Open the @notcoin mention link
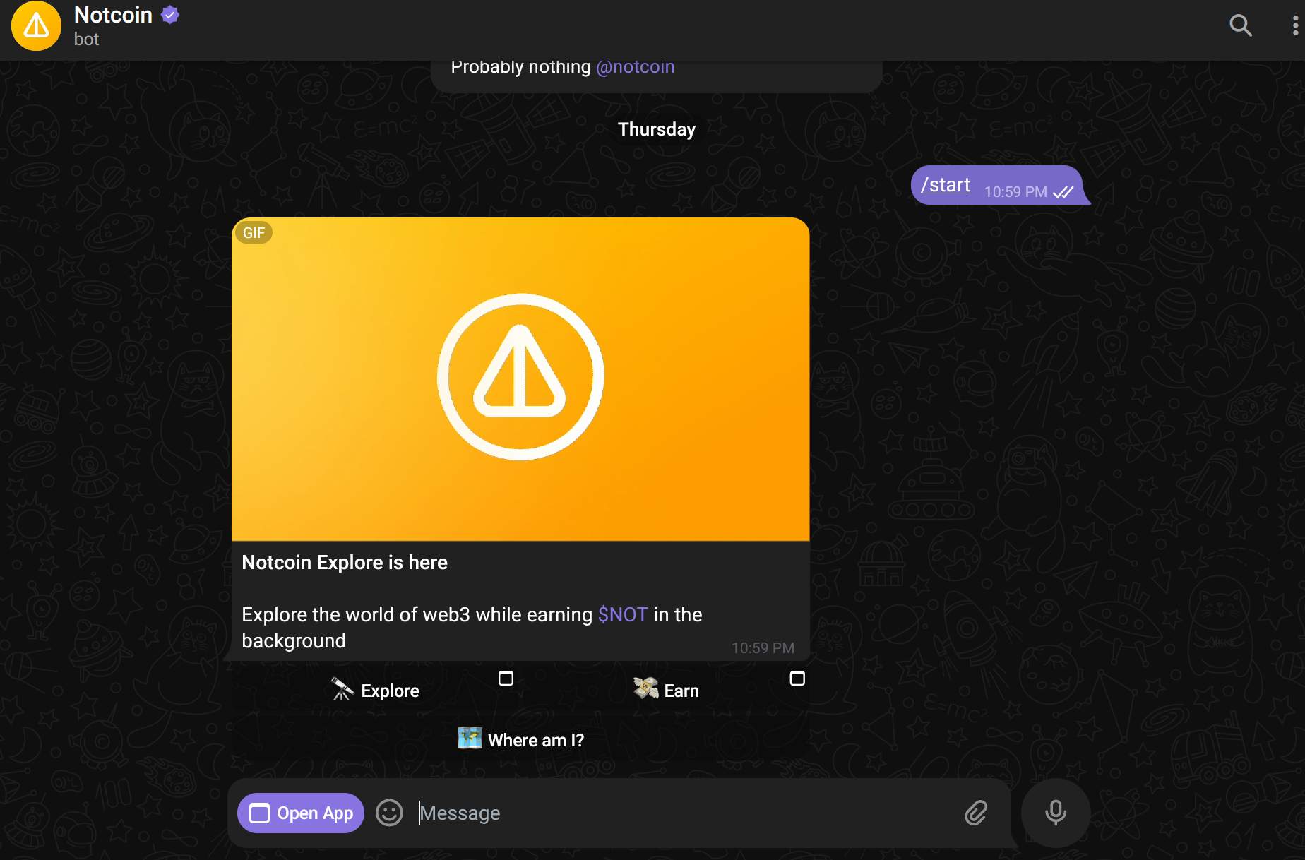 point(635,66)
